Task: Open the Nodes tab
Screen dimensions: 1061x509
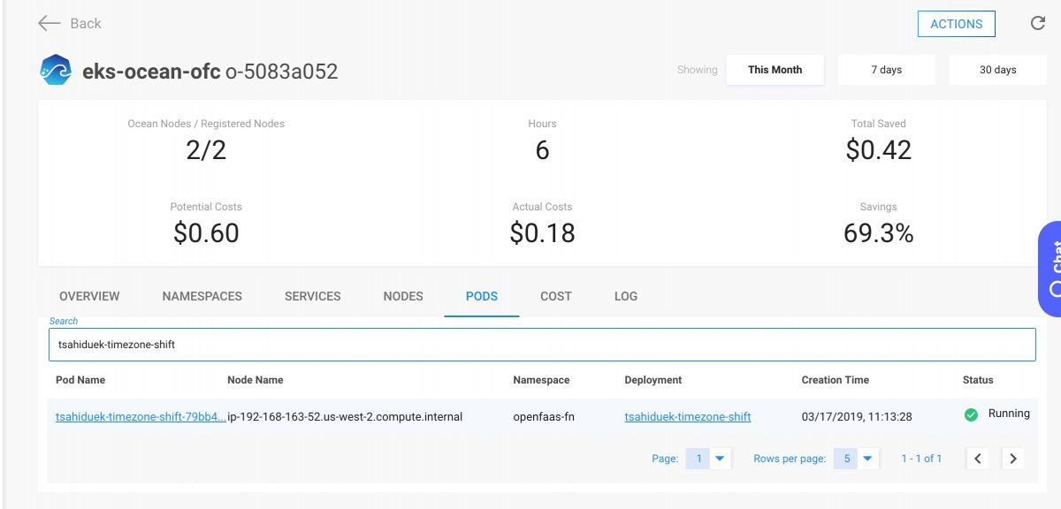Action: click(403, 296)
